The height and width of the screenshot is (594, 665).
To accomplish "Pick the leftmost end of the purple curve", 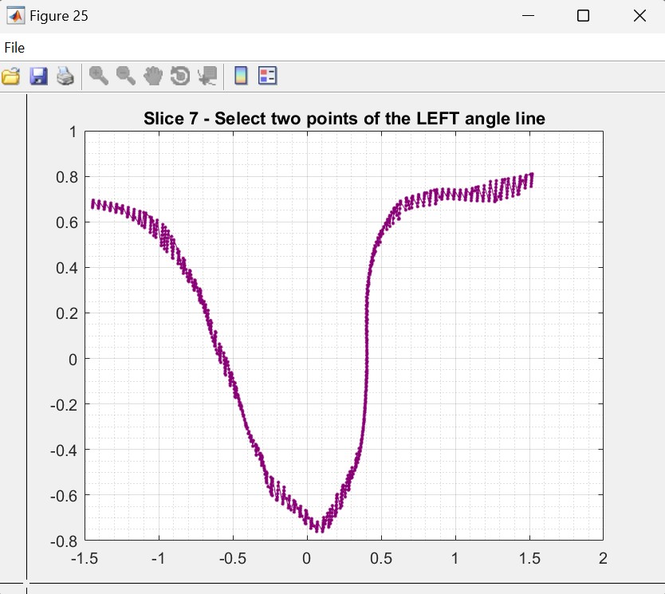I will point(93,204).
